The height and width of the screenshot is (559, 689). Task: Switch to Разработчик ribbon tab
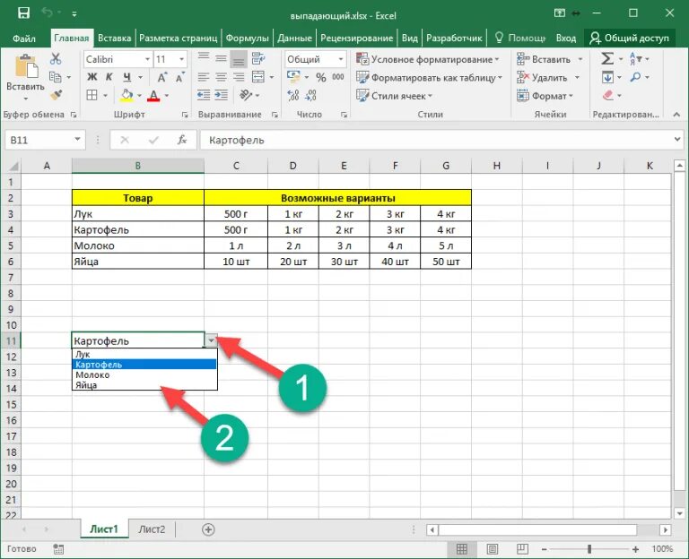(x=454, y=39)
